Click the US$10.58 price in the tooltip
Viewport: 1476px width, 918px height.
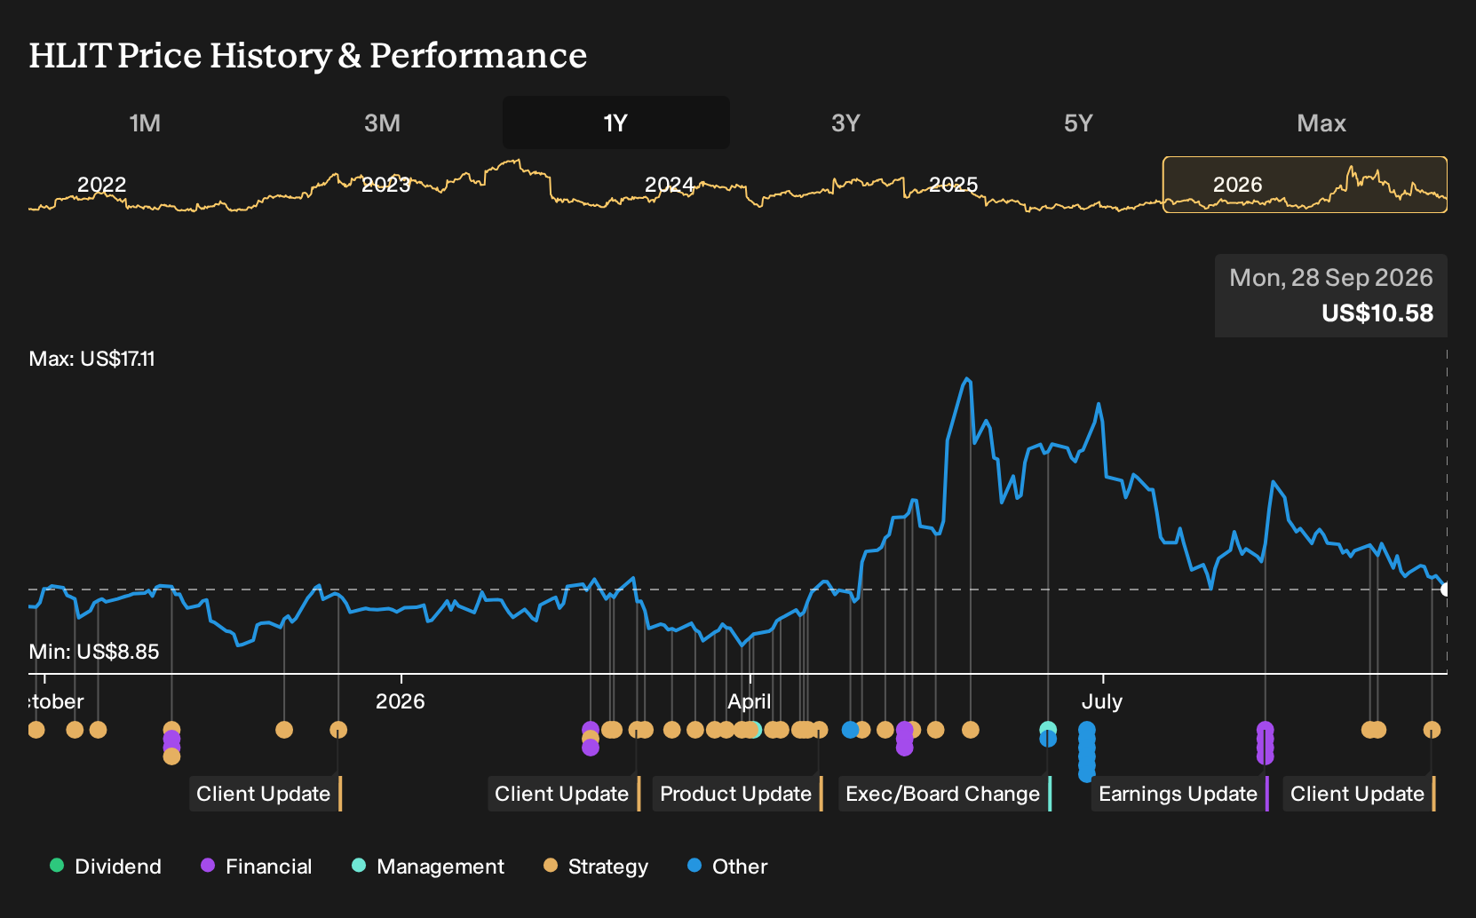[x=1377, y=313]
